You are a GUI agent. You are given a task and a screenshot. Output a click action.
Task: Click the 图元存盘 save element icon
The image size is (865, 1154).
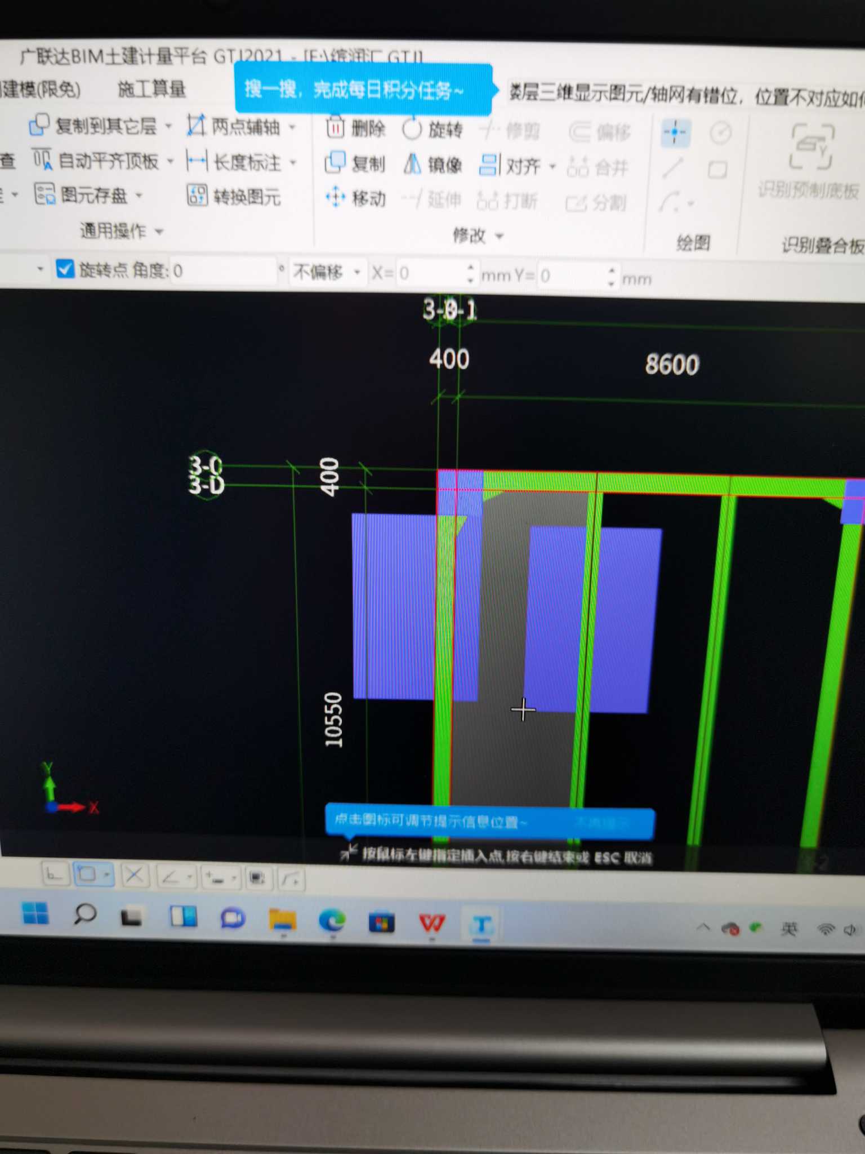pos(44,194)
